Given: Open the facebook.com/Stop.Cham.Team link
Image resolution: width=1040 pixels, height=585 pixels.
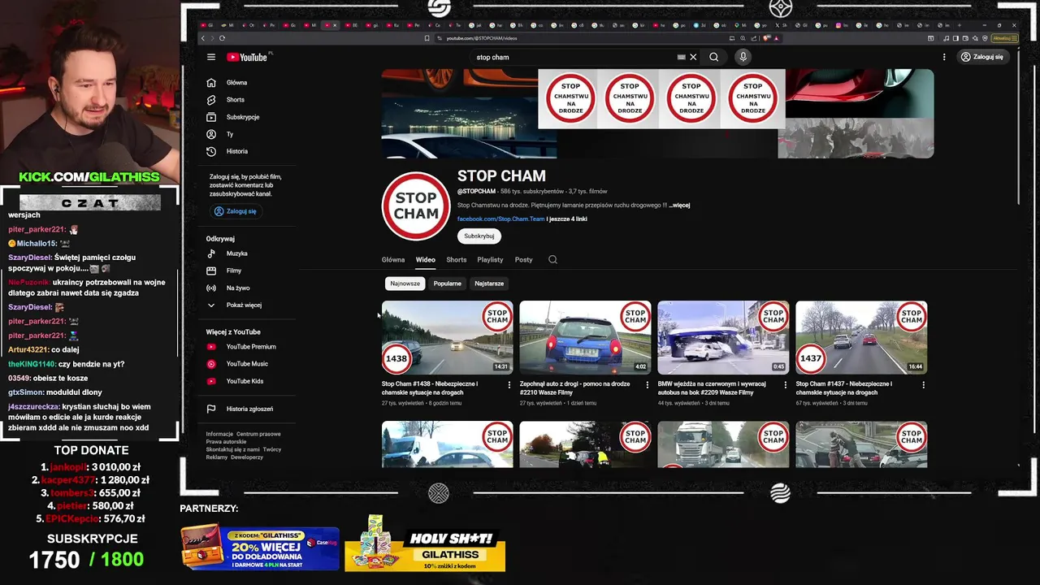Looking at the screenshot, I should point(500,219).
